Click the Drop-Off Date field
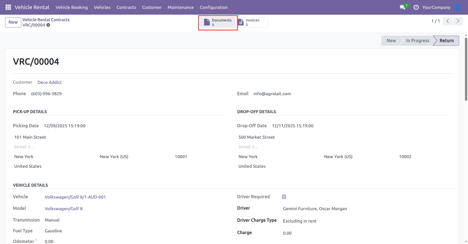The height and width of the screenshot is (244, 468). click(293, 126)
